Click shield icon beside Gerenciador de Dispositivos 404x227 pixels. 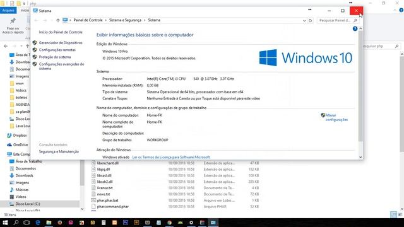pos(35,43)
